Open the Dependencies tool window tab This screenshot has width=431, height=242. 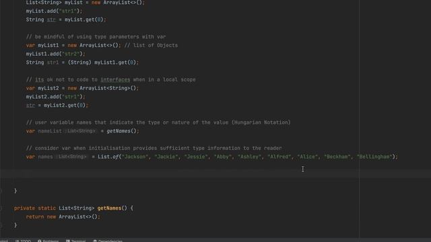tap(108, 241)
